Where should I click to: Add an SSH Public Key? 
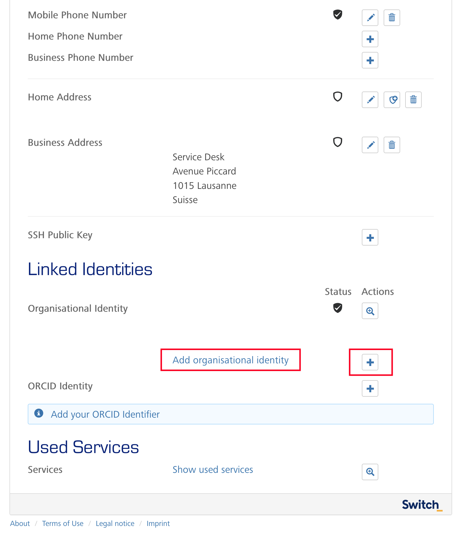point(370,238)
